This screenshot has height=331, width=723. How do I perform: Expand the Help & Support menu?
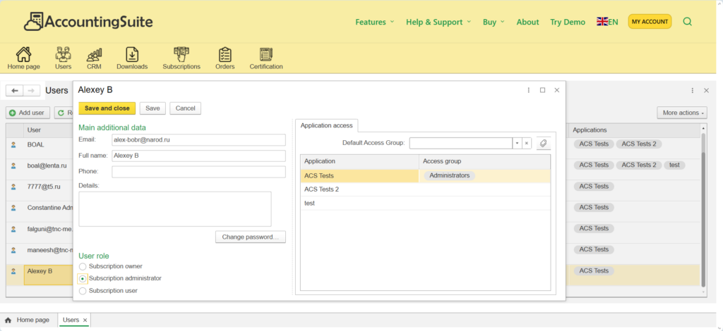438,22
